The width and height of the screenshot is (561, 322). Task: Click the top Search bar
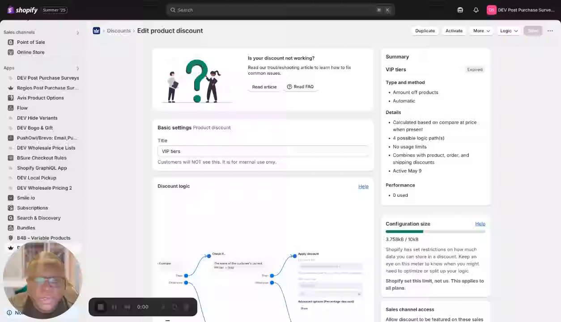point(280,10)
